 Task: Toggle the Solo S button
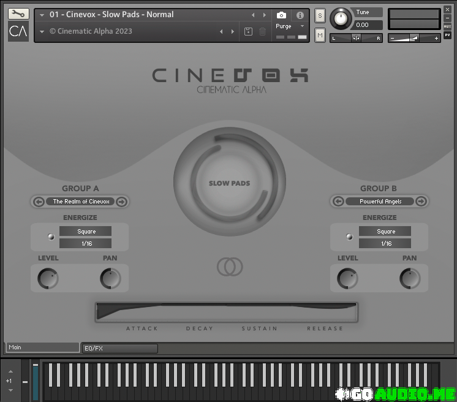click(320, 16)
